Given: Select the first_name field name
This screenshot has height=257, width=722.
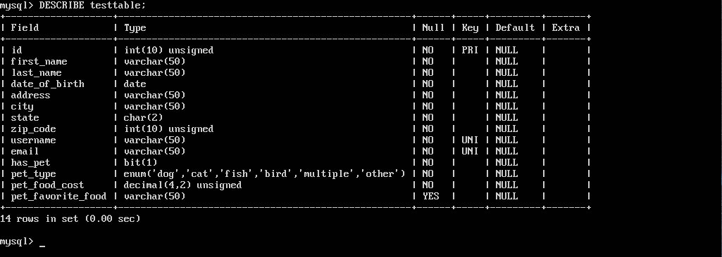Looking at the screenshot, I should (39, 62).
